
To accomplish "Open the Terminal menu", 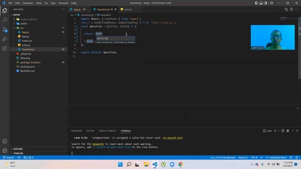I will pyautogui.click(x=63, y=3).
